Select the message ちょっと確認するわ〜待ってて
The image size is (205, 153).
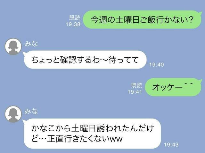85,60
